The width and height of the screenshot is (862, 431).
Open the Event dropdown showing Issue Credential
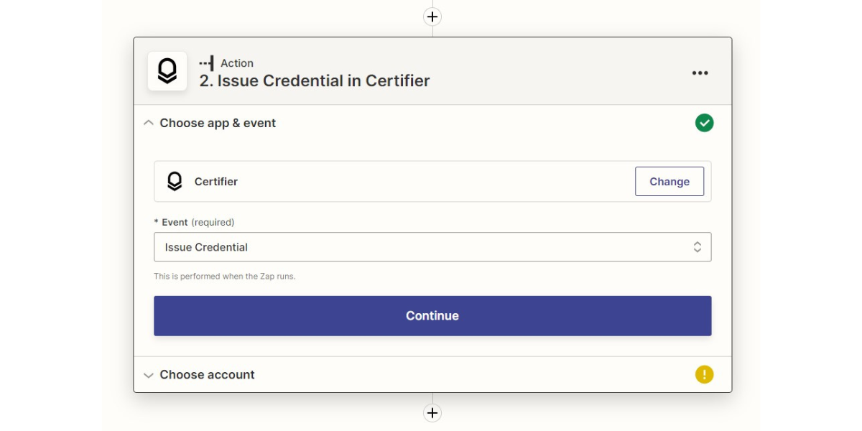(424, 247)
